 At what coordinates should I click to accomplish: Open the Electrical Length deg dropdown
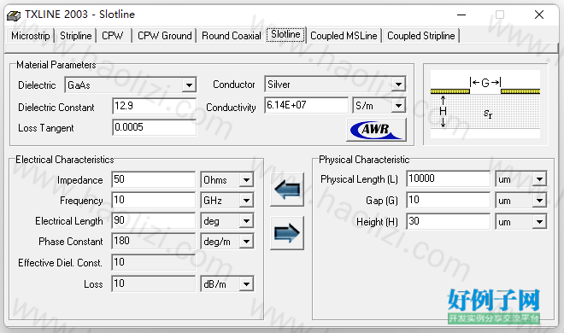(x=246, y=220)
